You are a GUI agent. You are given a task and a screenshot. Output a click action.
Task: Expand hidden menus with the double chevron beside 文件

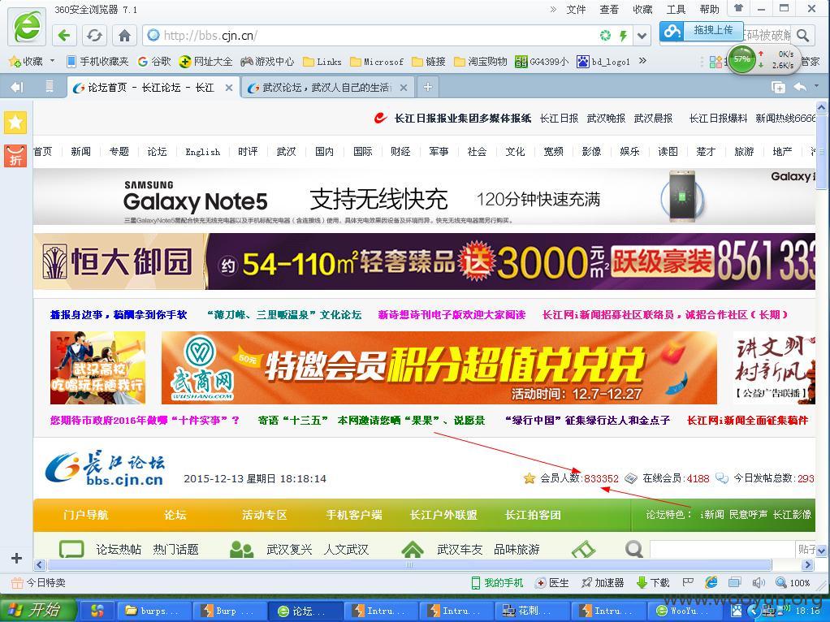pos(553,9)
